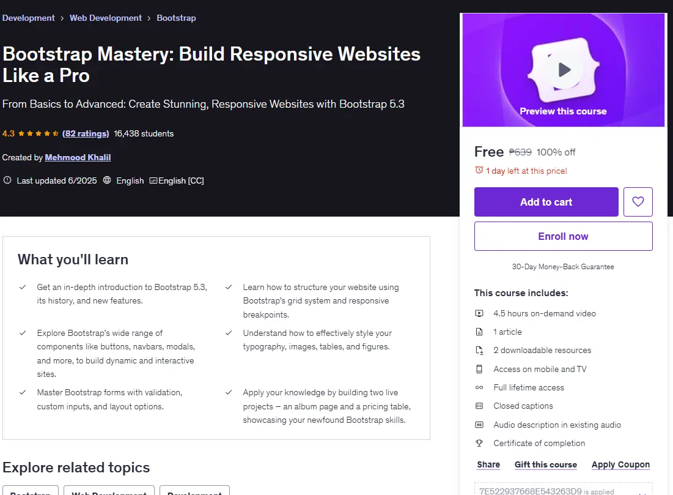Click the article document icon
Viewport: 673px width, 495px height.
(x=479, y=332)
